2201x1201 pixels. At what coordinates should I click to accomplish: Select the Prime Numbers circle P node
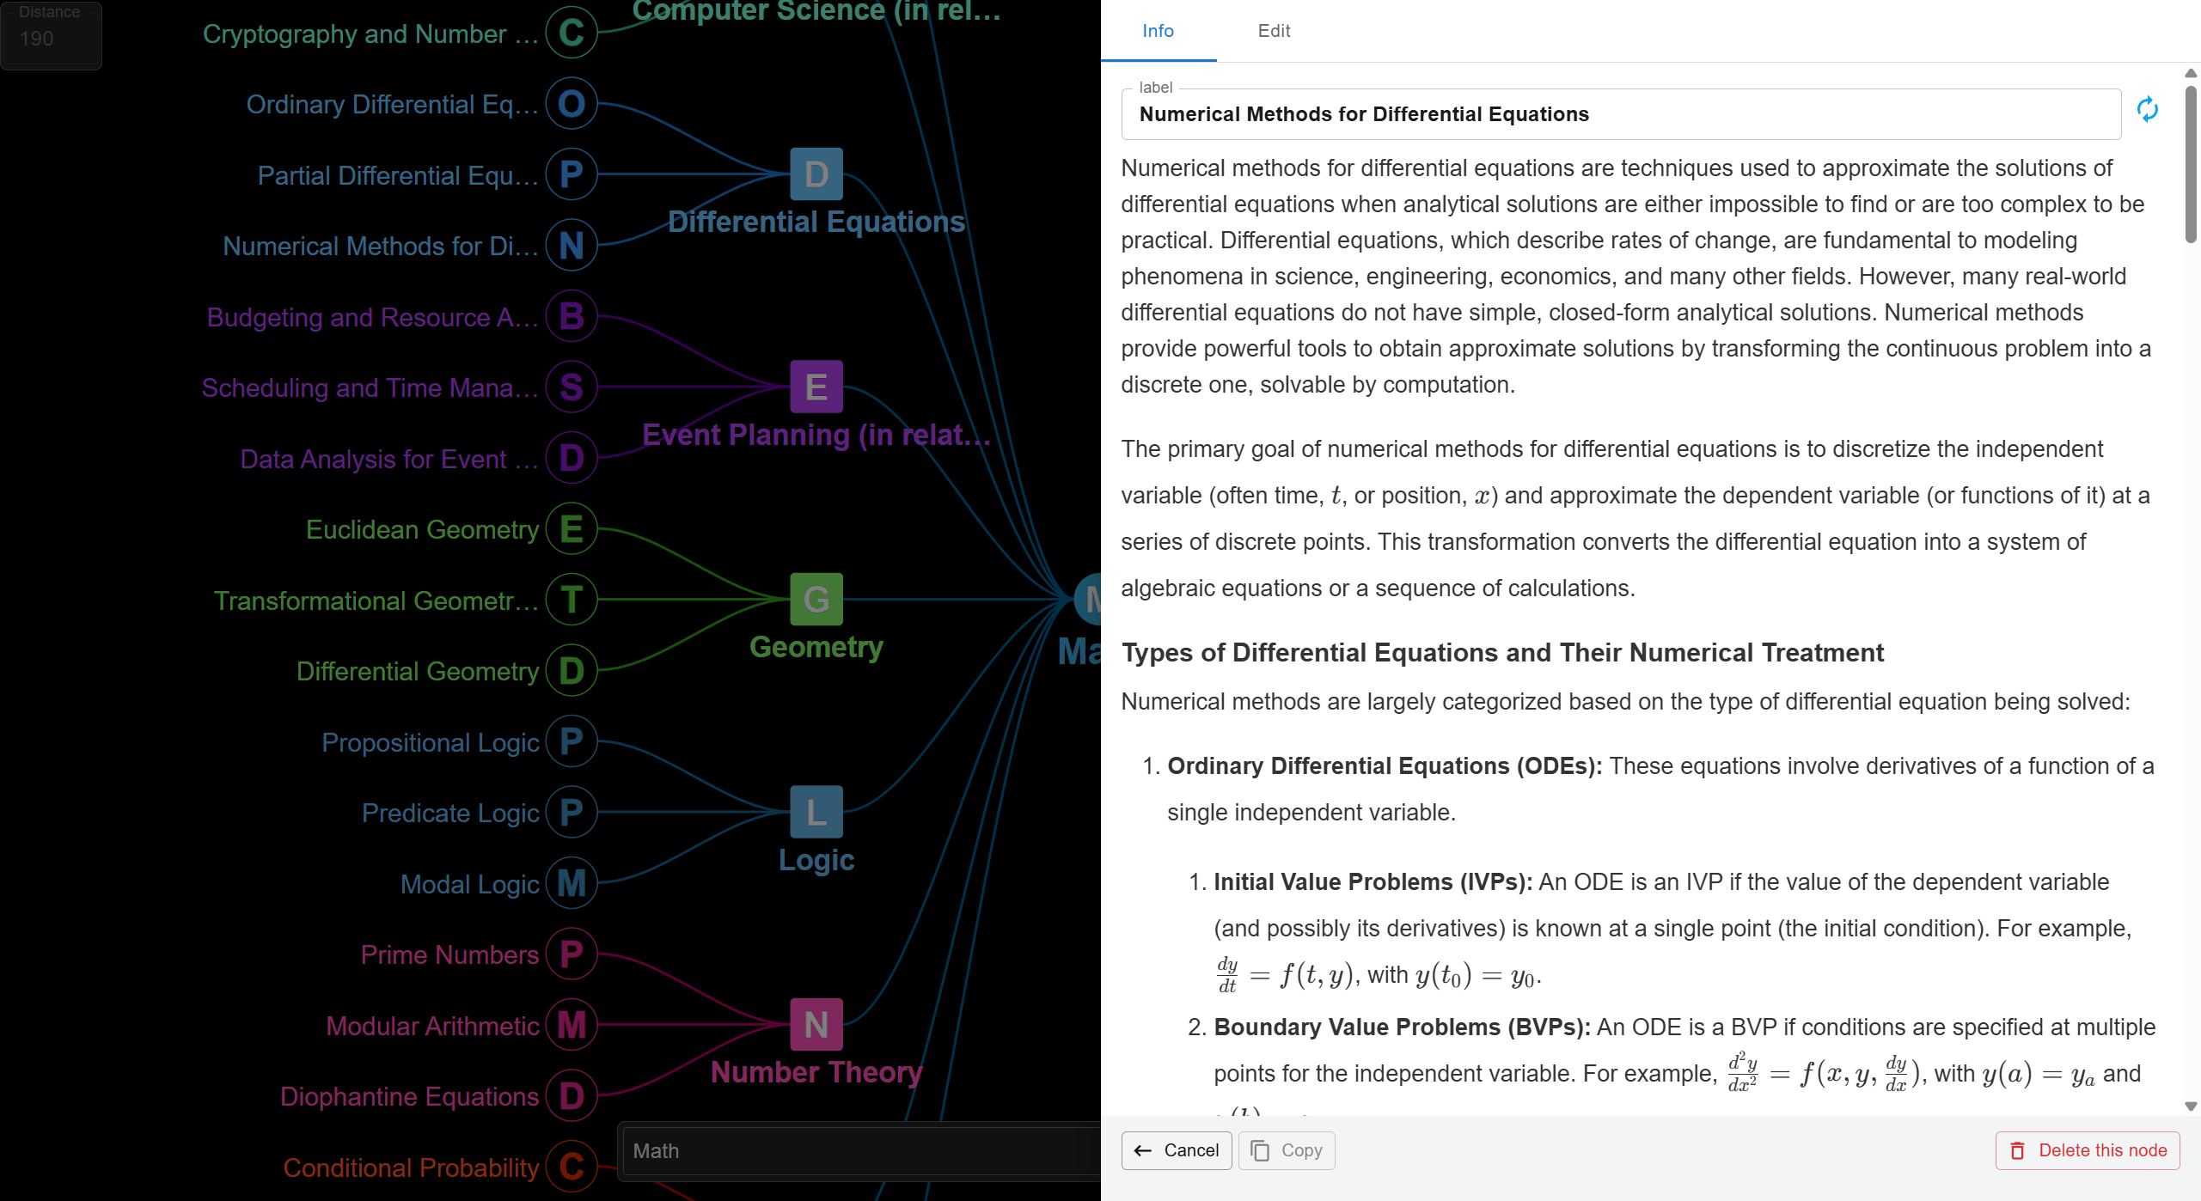(x=572, y=954)
